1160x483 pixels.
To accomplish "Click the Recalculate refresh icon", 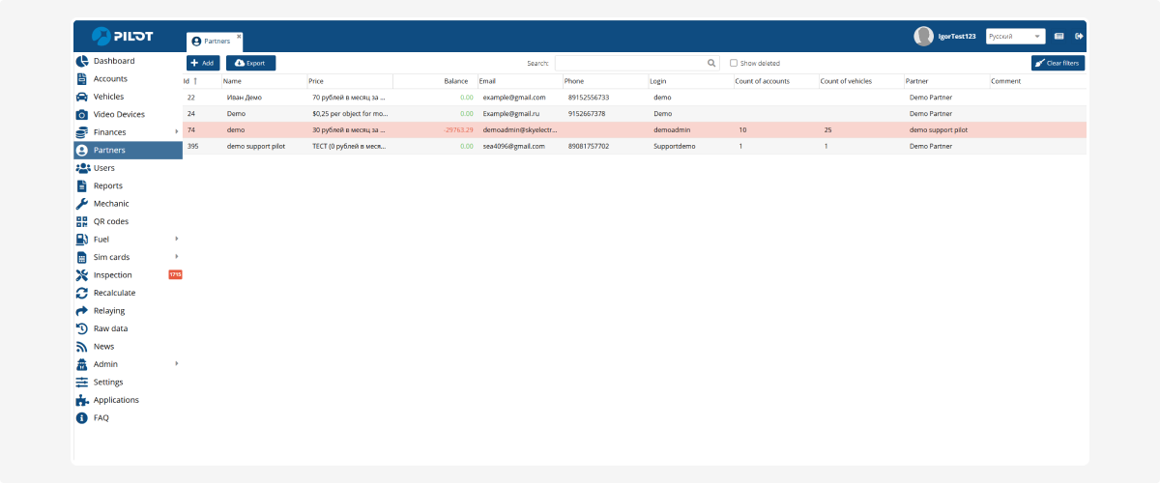I will pos(82,293).
